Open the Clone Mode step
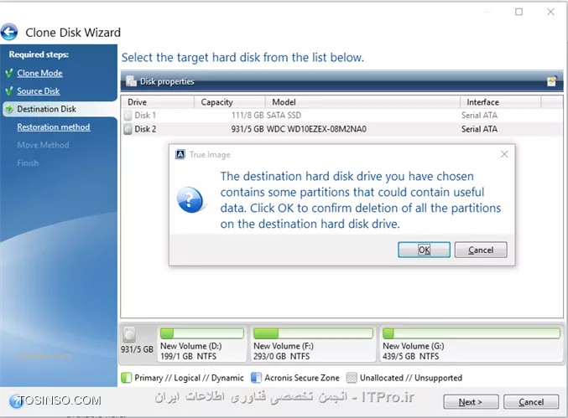Viewport: 568px width, 418px height. [39, 73]
